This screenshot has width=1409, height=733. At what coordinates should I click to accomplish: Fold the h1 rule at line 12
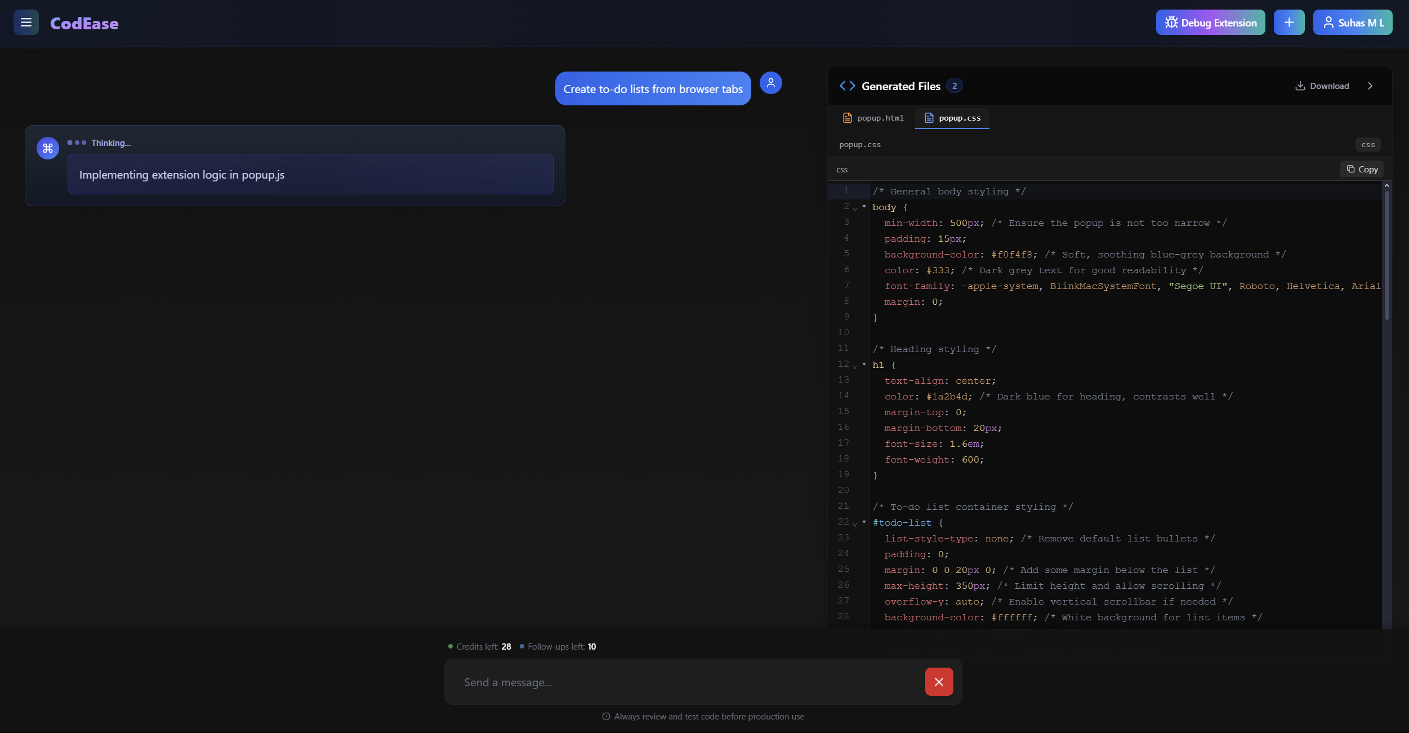coord(864,365)
